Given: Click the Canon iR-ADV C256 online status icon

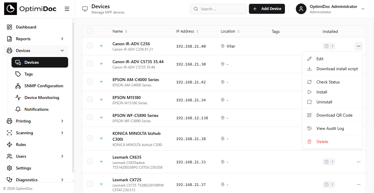Looking at the screenshot, I should click(101, 46).
